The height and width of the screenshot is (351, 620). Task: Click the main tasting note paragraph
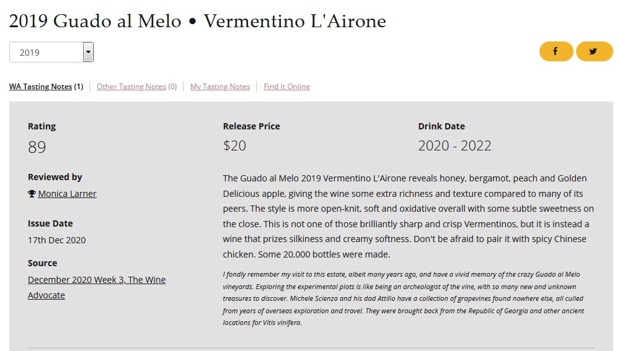pyautogui.click(x=408, y=217)
